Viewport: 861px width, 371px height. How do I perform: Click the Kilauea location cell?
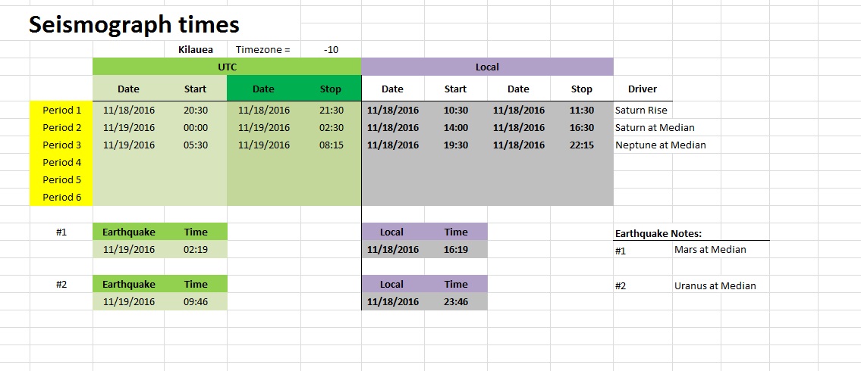[195, 50]
